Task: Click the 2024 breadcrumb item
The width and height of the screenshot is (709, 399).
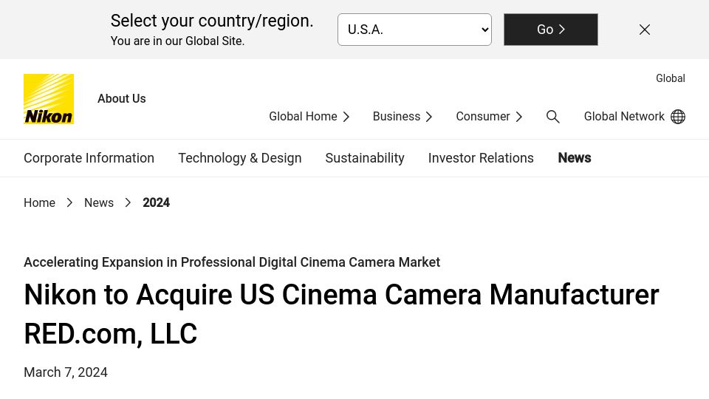Action: coord(156,202)
